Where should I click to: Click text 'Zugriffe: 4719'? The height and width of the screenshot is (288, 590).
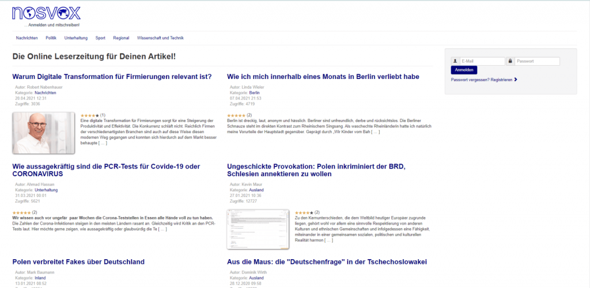[x=243, y=104]
